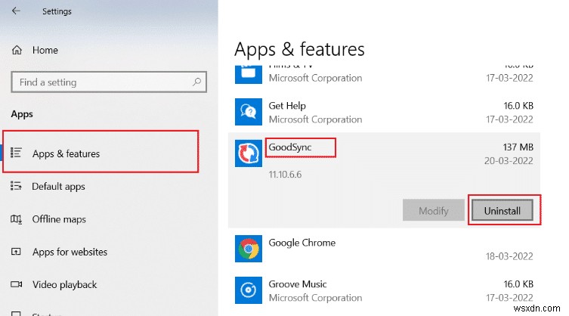569x316 pixels.
Task: Click the Apps category heading in sidebar
Action: point(22,114)
